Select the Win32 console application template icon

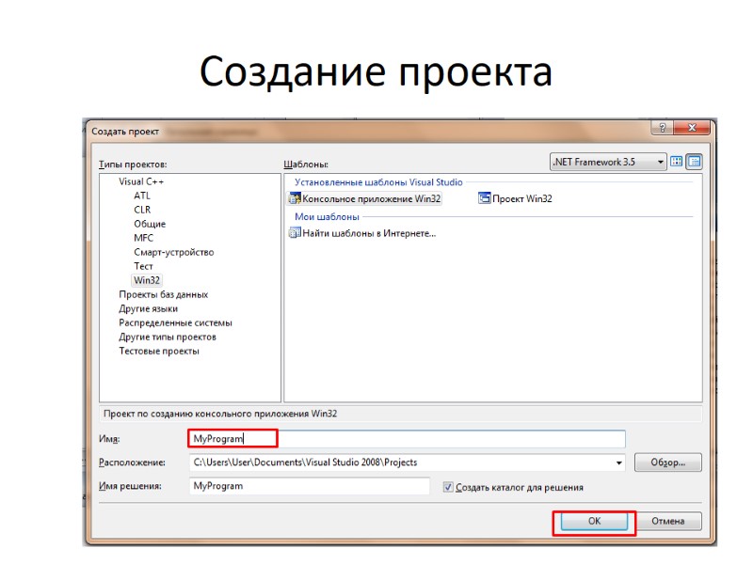coord(294,198)
